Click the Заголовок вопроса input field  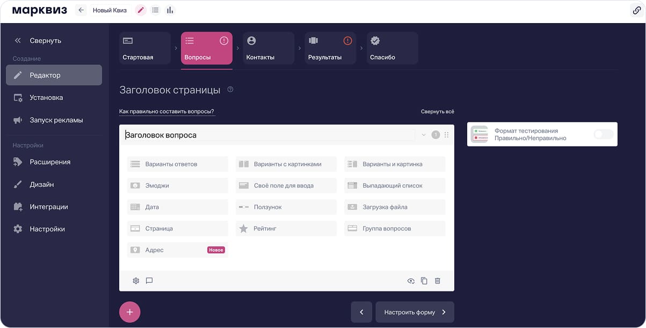pyautogui.click(x=268, y=135)
